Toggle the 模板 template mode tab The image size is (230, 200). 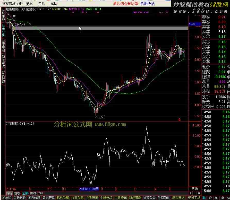pos(17,193)
